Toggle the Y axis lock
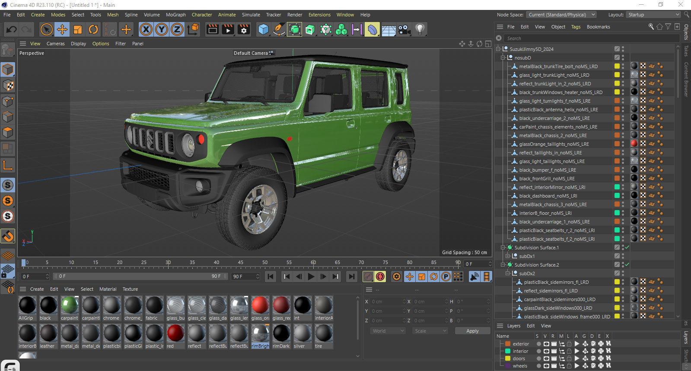691x371 pixels. coord(162,29)
